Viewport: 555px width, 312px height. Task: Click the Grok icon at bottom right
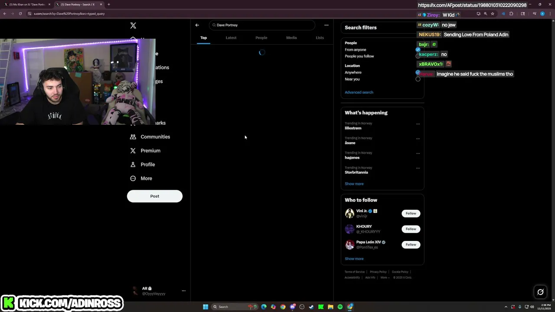click(540, 292)
